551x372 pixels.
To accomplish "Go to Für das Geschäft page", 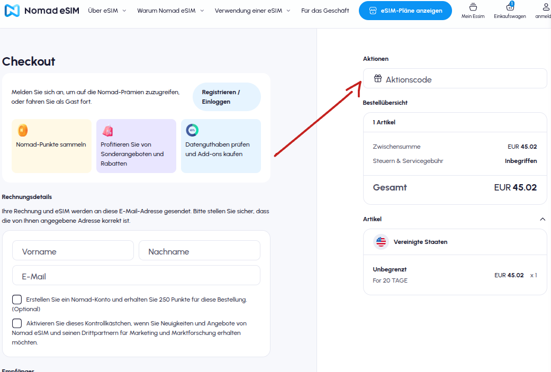I will 325,11.
